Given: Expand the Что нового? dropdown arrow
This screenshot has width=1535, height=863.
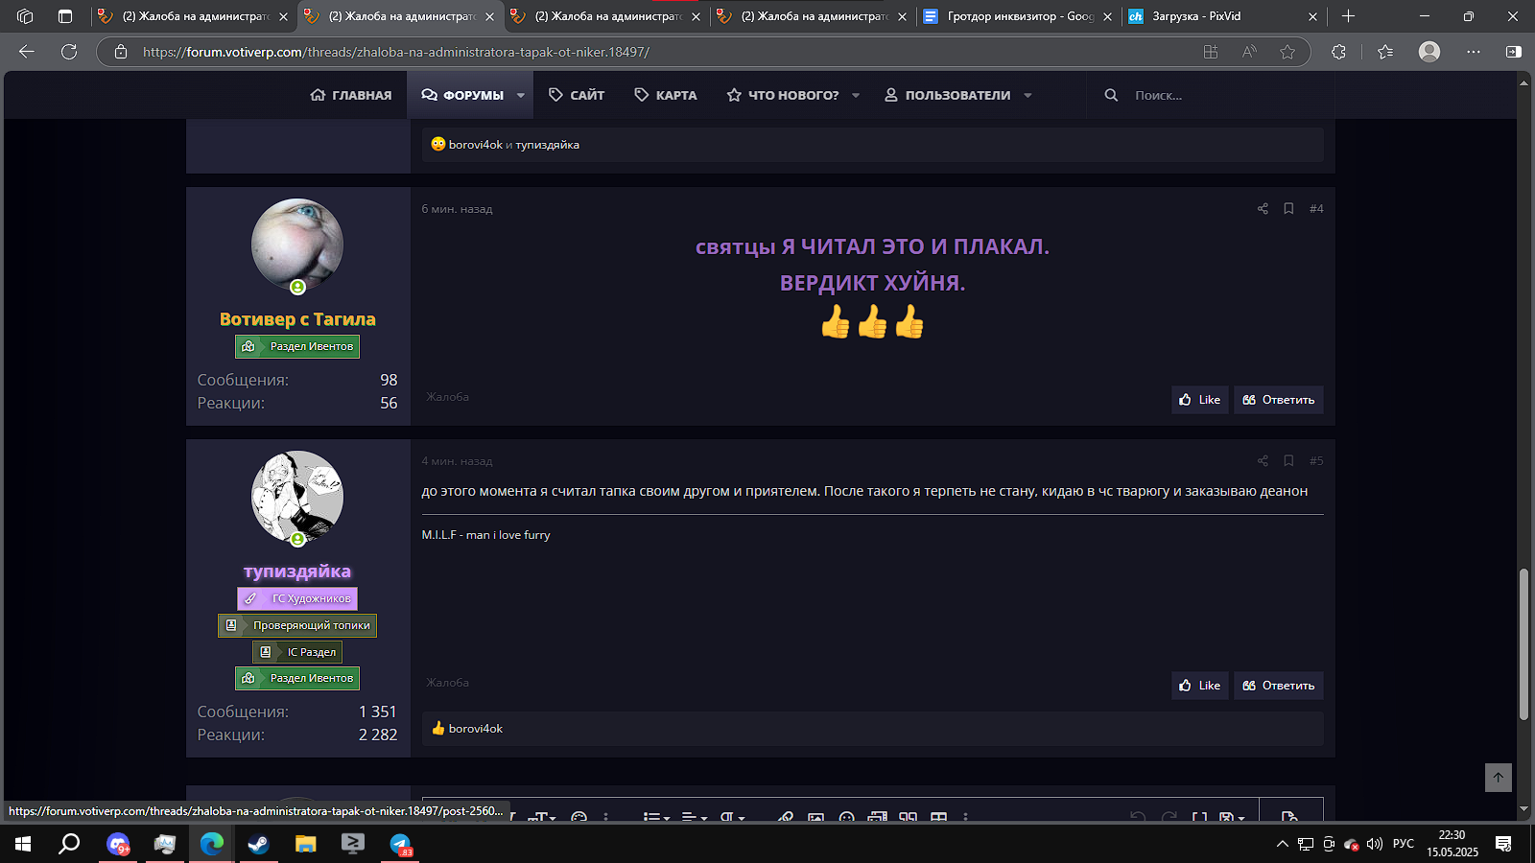Looking at the screenshot, I should tap(856, 95).
